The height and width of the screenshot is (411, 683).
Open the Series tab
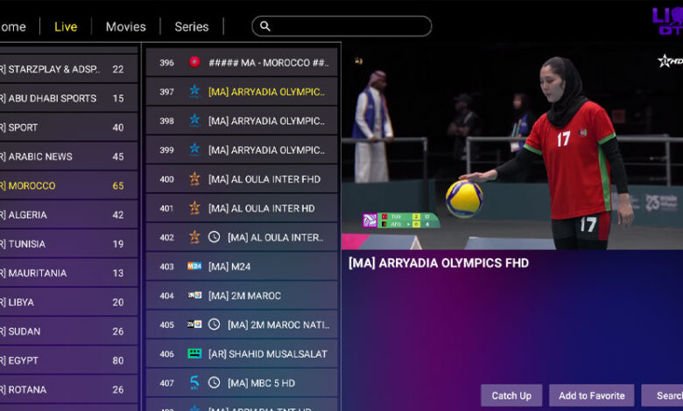(192, 26)
